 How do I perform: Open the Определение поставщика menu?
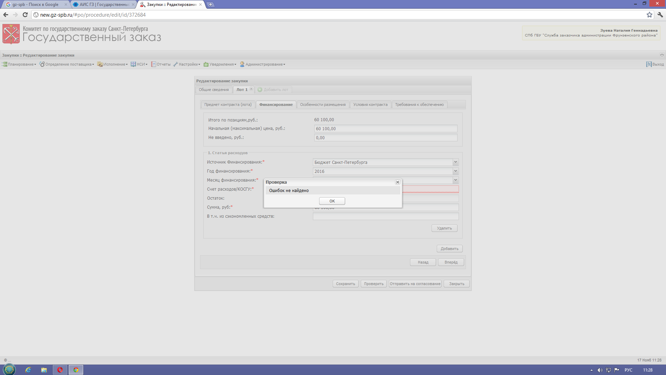[67, 64]
